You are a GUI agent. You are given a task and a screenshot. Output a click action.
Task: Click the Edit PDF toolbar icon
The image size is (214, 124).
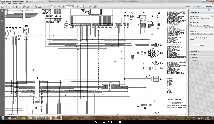coord(21,7)
